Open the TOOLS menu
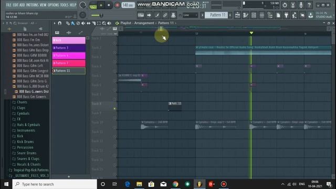This screenshot has width=336, height=189. [x=64, y=5]
